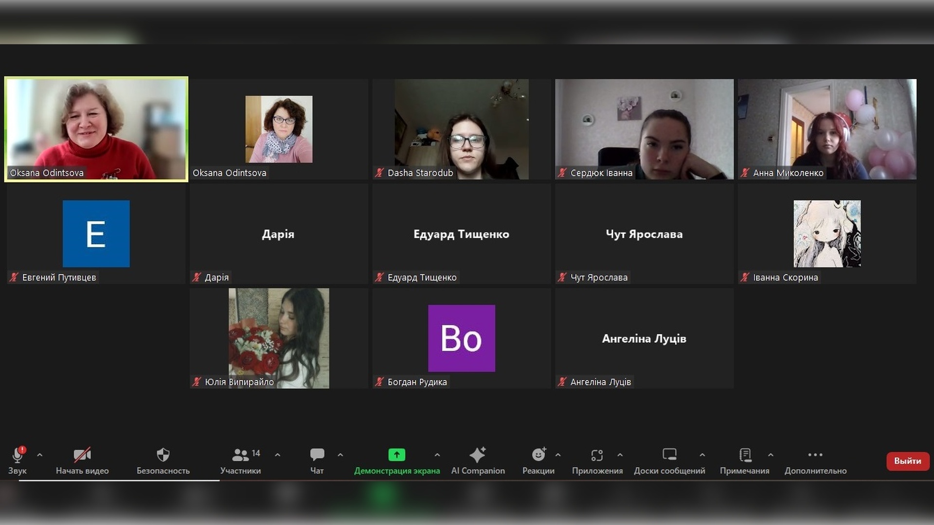The width and height of the screenshot is (934, 525).
Task: Select Анна Миколенко video tile
Action: coord(827,129)
